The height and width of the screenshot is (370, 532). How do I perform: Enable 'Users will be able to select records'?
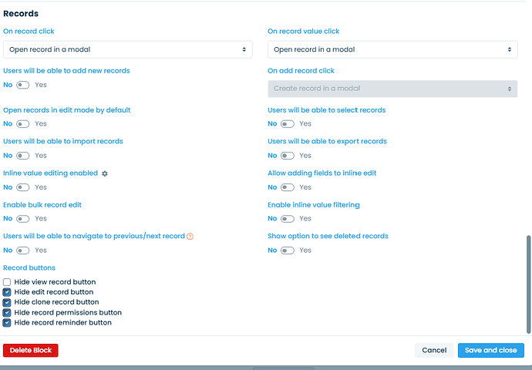point(288,124)
